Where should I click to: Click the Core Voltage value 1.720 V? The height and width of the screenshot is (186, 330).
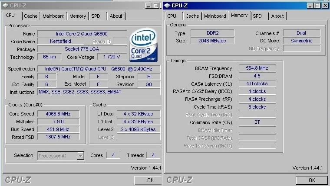(x=112, y=57)
